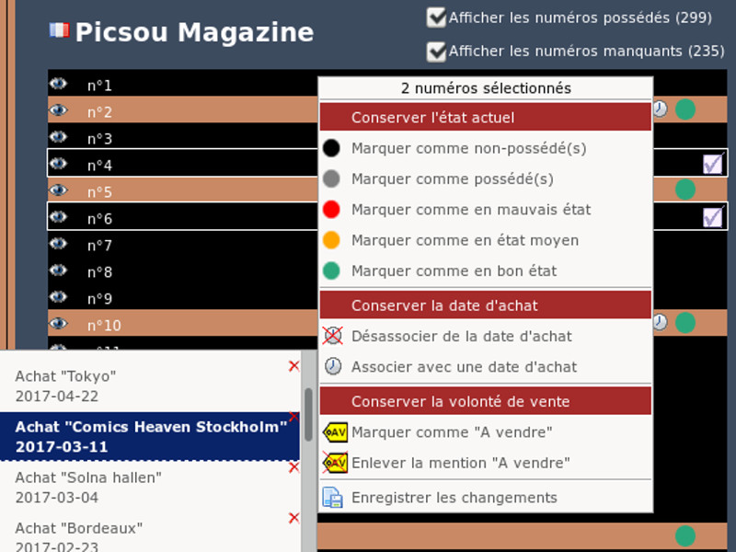The height and width of the screenshot is (552, 736).
Task: Toggle Afficher les numéros manquants checkbox
Action: coord(436,52)
